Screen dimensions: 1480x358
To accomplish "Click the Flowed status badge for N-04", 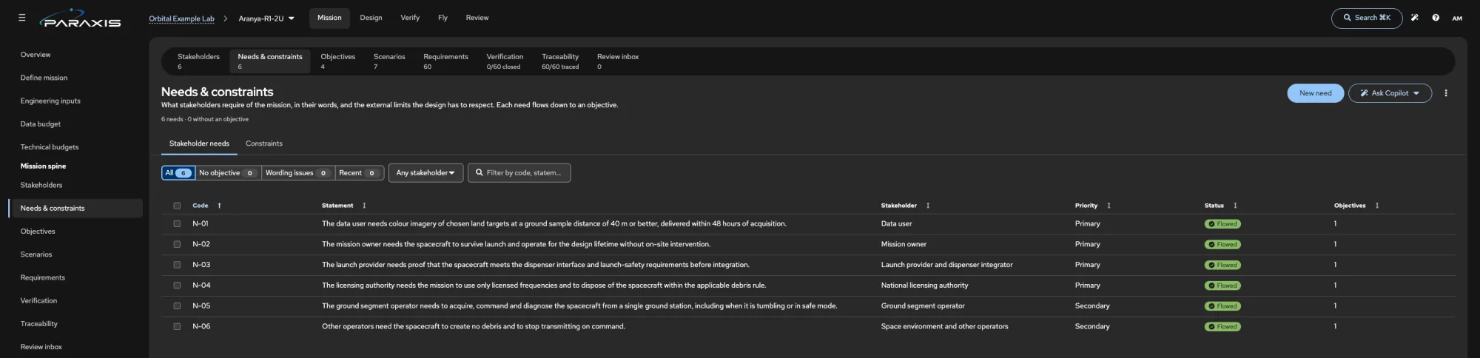I will pyautogui.click(x=1222, y=286).
